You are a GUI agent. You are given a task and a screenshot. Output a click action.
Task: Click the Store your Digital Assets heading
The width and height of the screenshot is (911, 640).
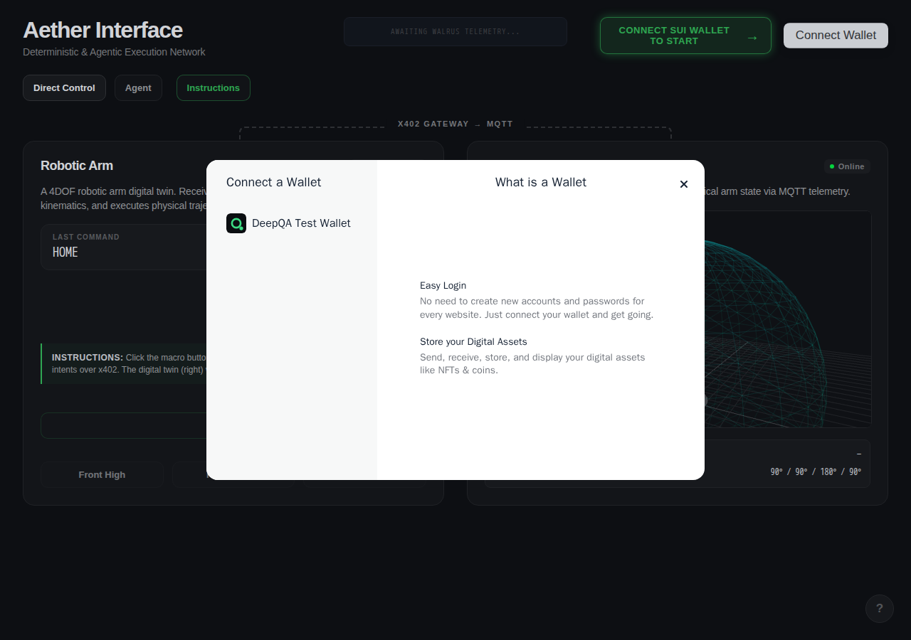[473, 342]
